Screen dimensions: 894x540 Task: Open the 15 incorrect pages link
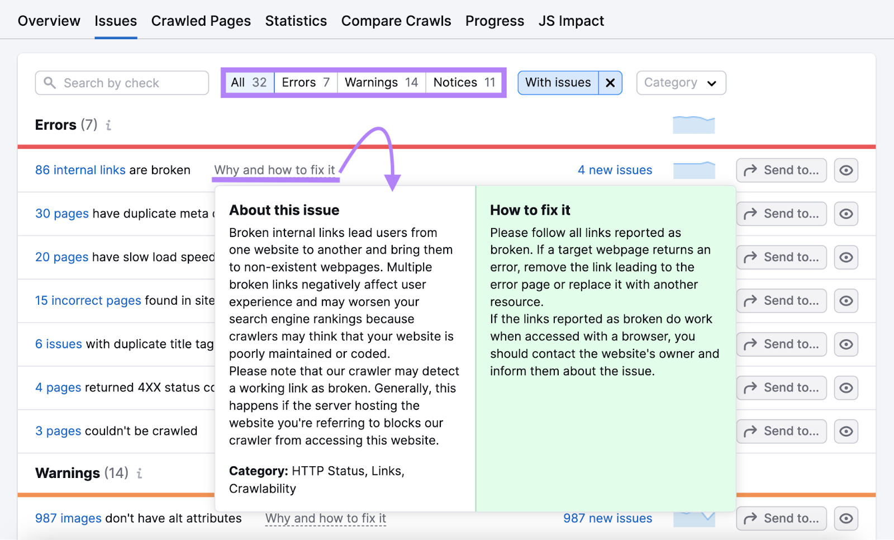(88, 301)
